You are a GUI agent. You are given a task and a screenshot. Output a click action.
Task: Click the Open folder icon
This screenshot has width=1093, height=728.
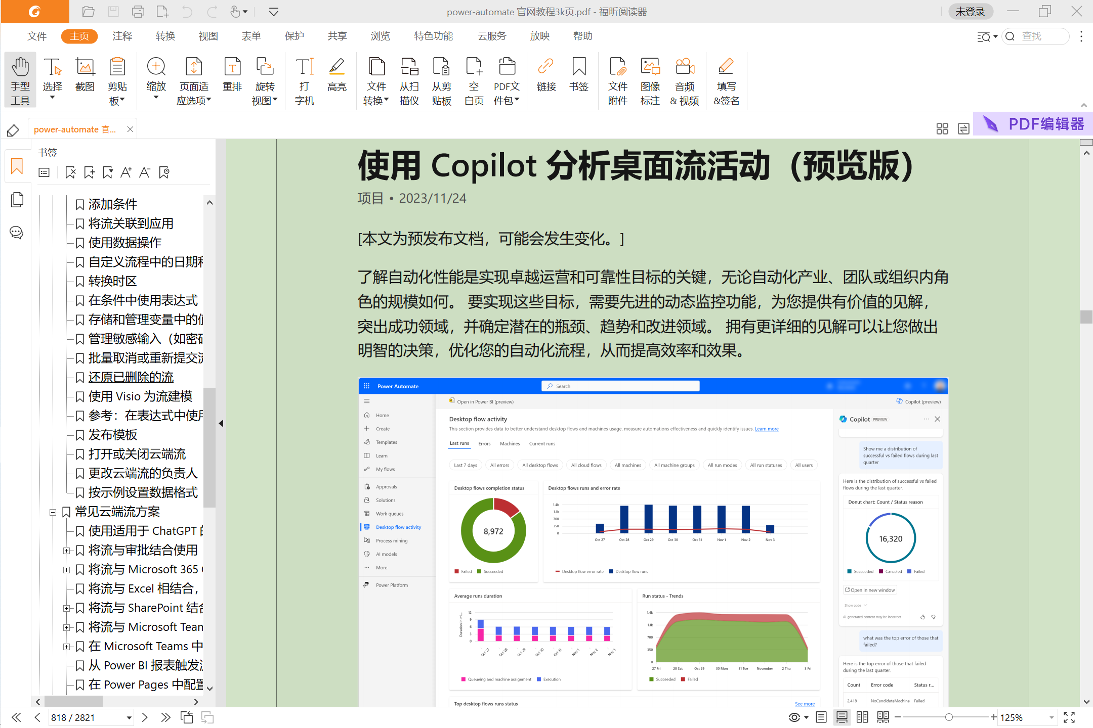[x=89, y=12]
